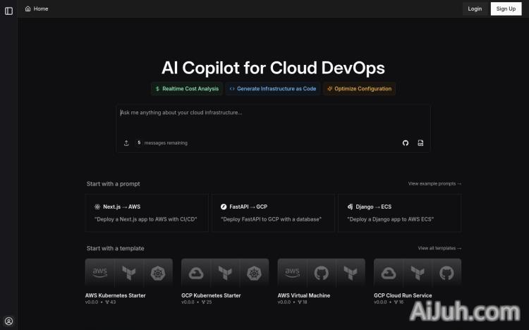The image size is (529, 330).
Task: Click cloud icon on GCP Kubernetes Starter
Action: [x=195, y=273]
